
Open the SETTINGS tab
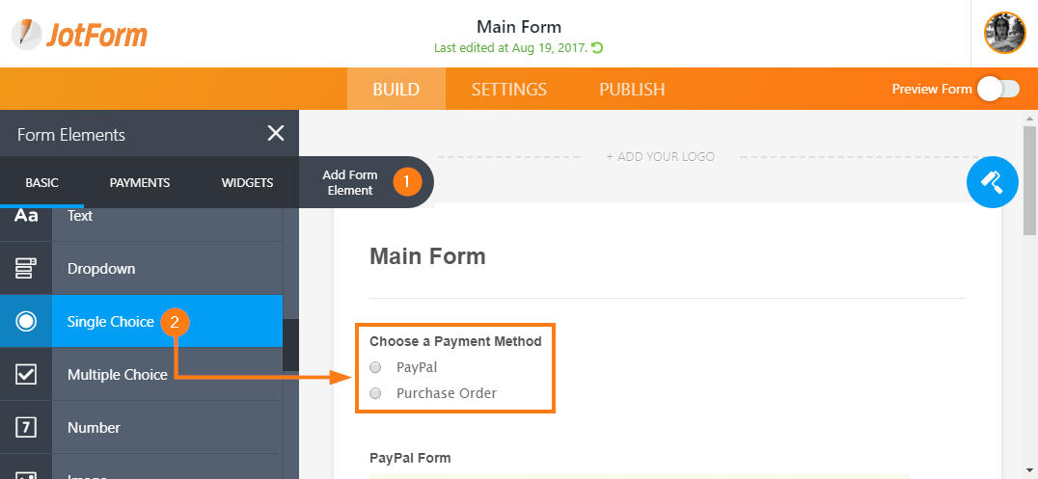coord(509,90)
